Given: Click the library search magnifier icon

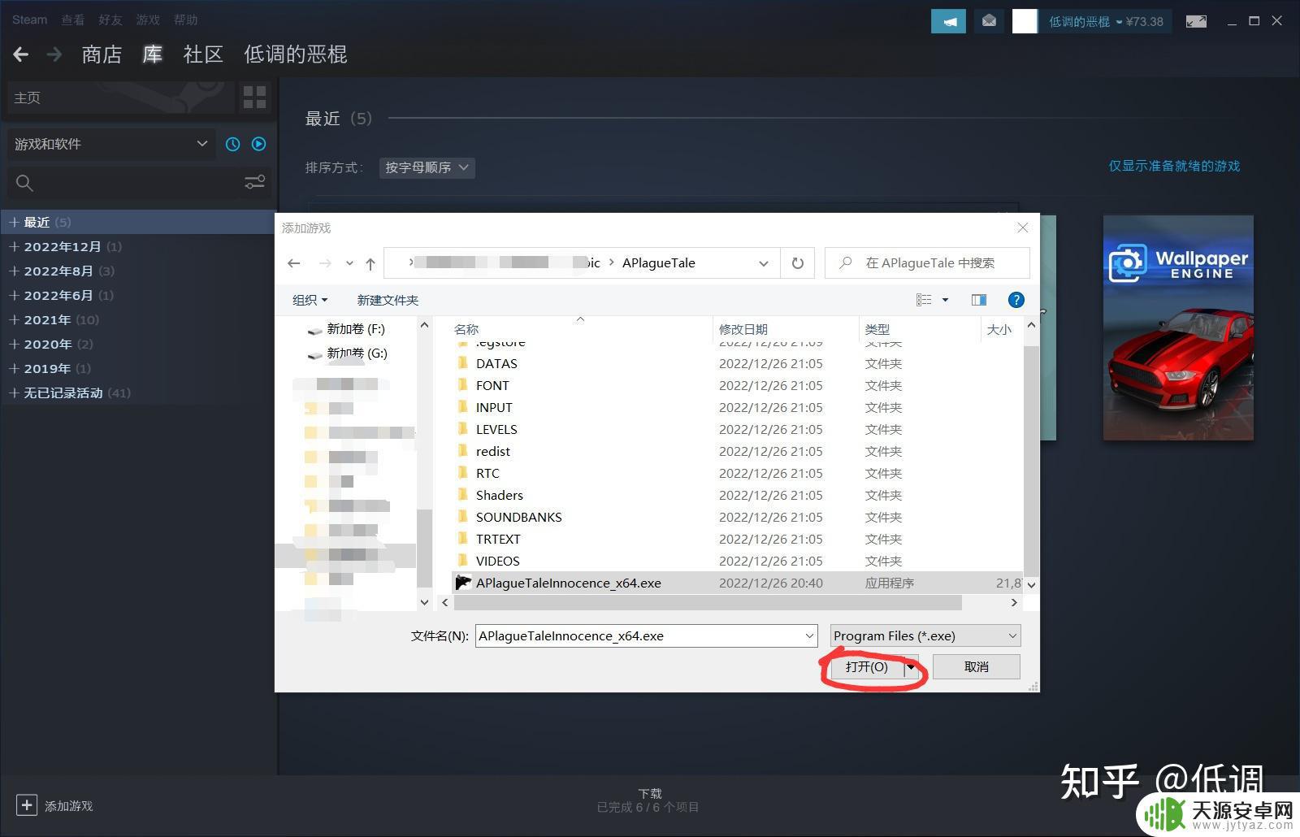Looking at the screenshot, I should [x=24, y=183].
